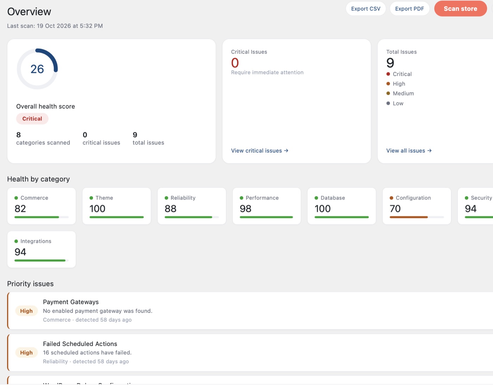This screenshot has height=390, width=493.
Task: Open the Configuration category card
Action: point(417,206)
